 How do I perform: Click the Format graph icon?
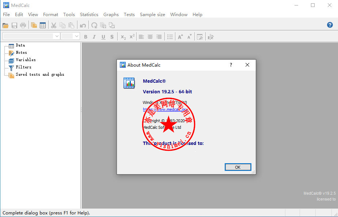(x=210, y=37)
